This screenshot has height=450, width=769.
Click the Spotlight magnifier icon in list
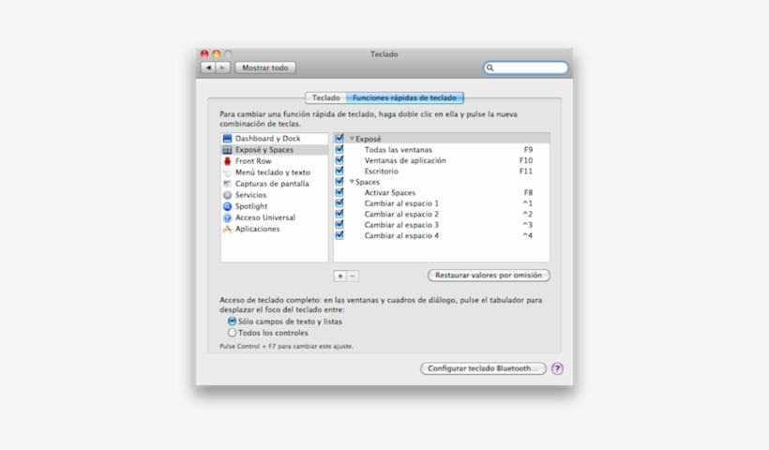click(227, 206)
